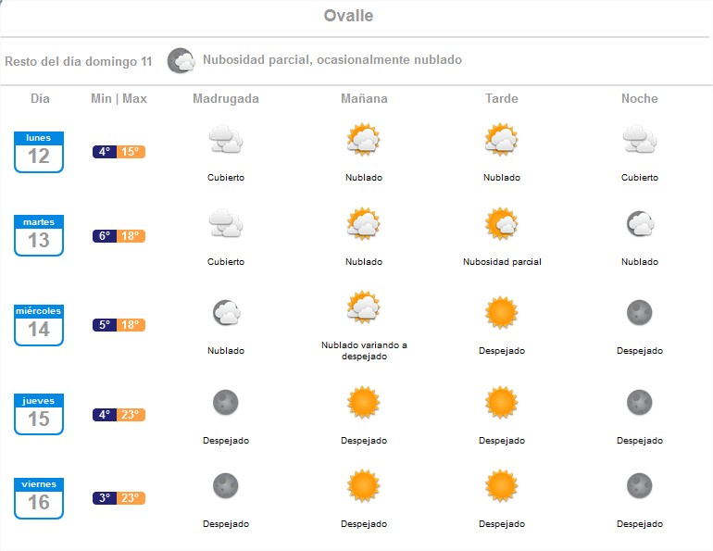Select the miércoles 14 calendar date box
The height and width of the screenshot is (551, 713).
tap(39, 325)
